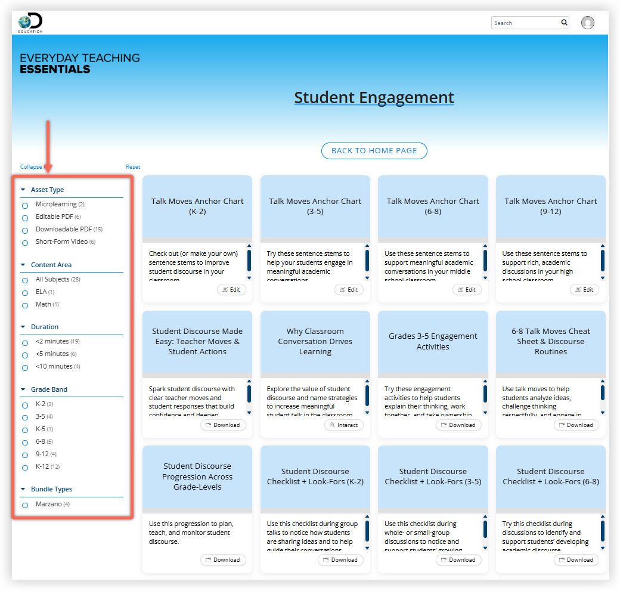Click scrollbar in Talk Moves (3-5) description
The height and width of the screenshot is (591, 620).
pyautogui.click(x=367, y=262)
